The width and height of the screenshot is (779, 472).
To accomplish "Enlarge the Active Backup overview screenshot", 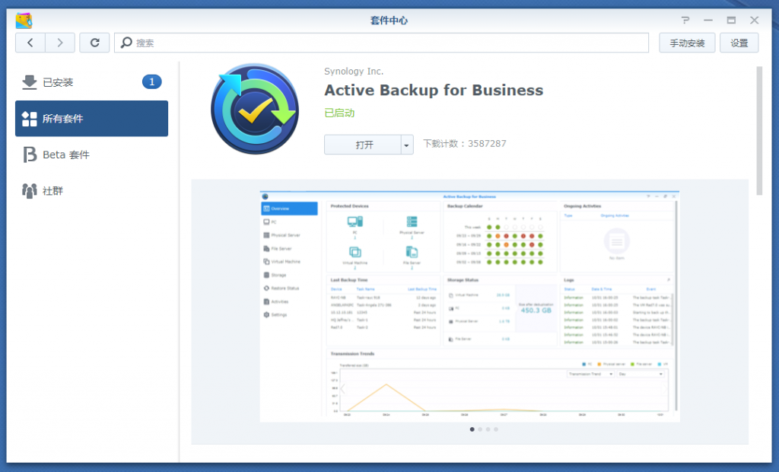I will [x=469, y=306].
